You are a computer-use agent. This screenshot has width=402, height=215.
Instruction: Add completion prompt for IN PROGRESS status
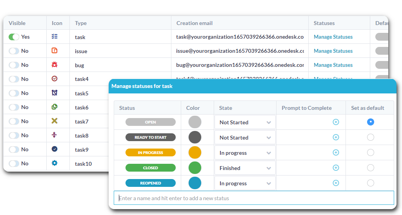[336, 152]
